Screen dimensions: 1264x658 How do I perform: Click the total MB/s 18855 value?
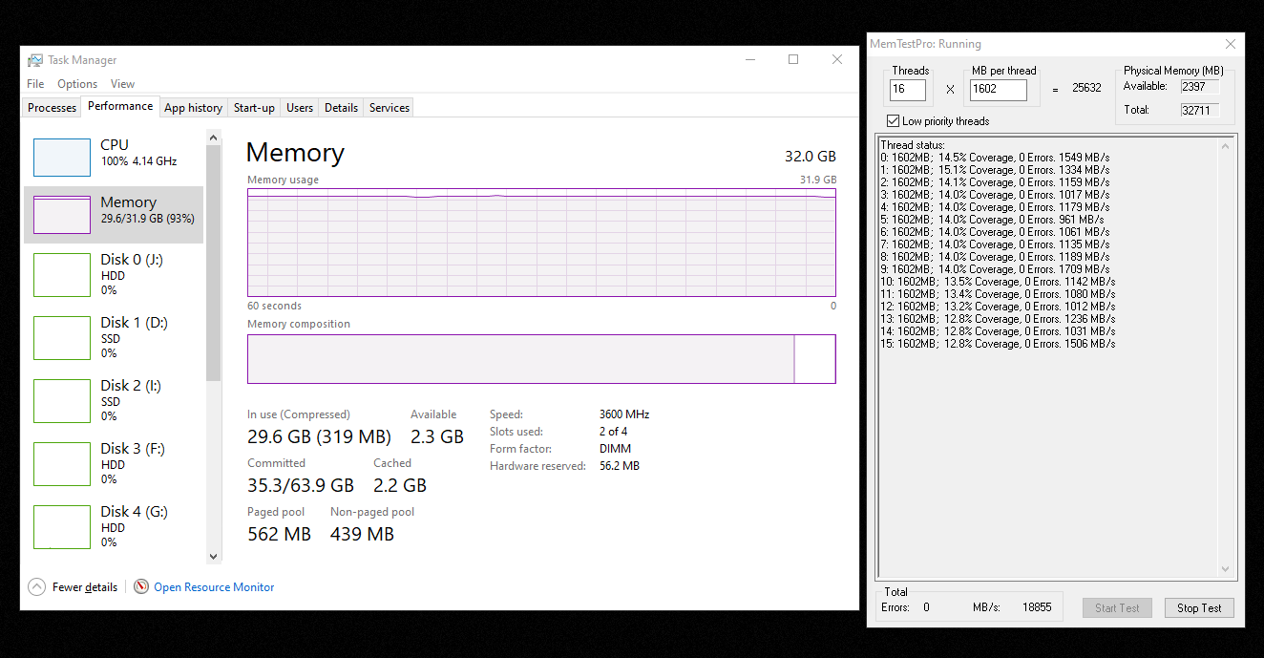(x=1037, y=607)
